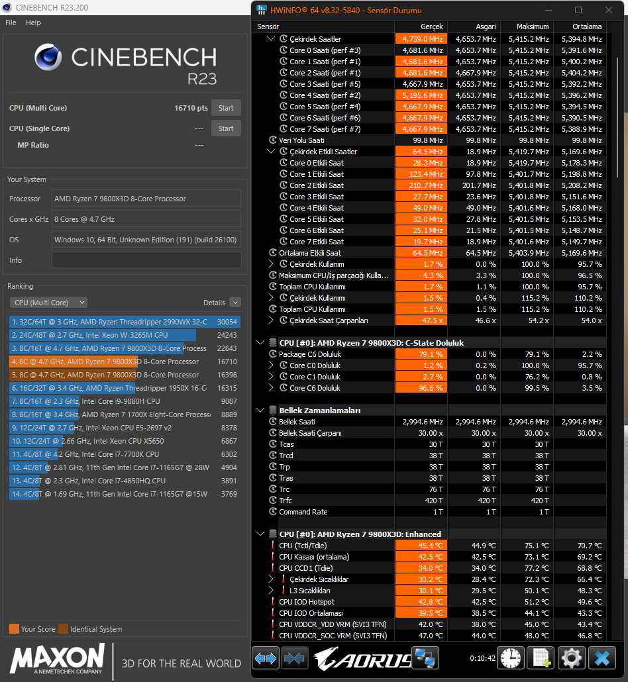Click the Gerçek column header
This screenshot has height=682, width=628.
click(421, 26)
